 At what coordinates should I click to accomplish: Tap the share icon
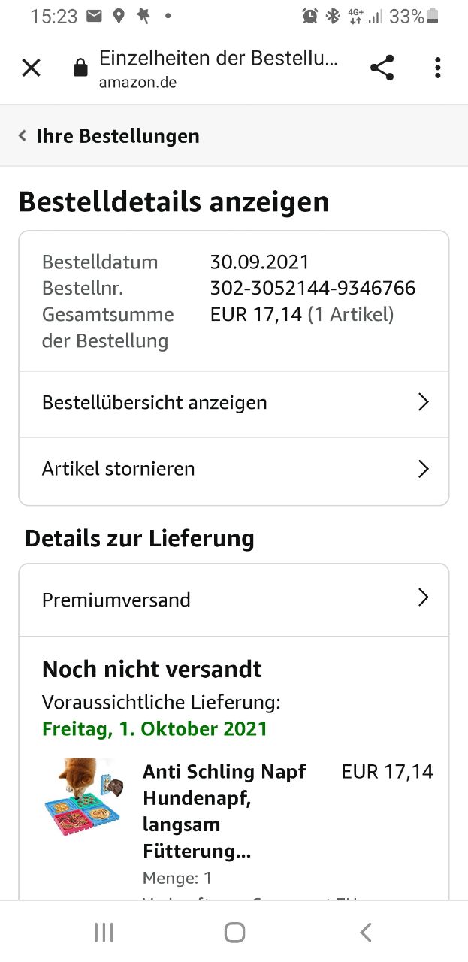click(x=382, y=68)
